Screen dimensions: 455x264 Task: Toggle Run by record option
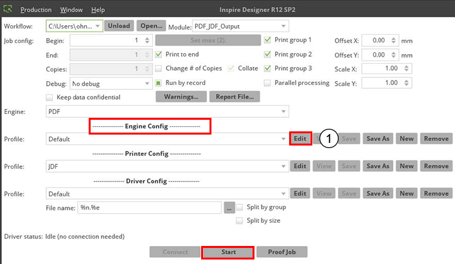159,83
